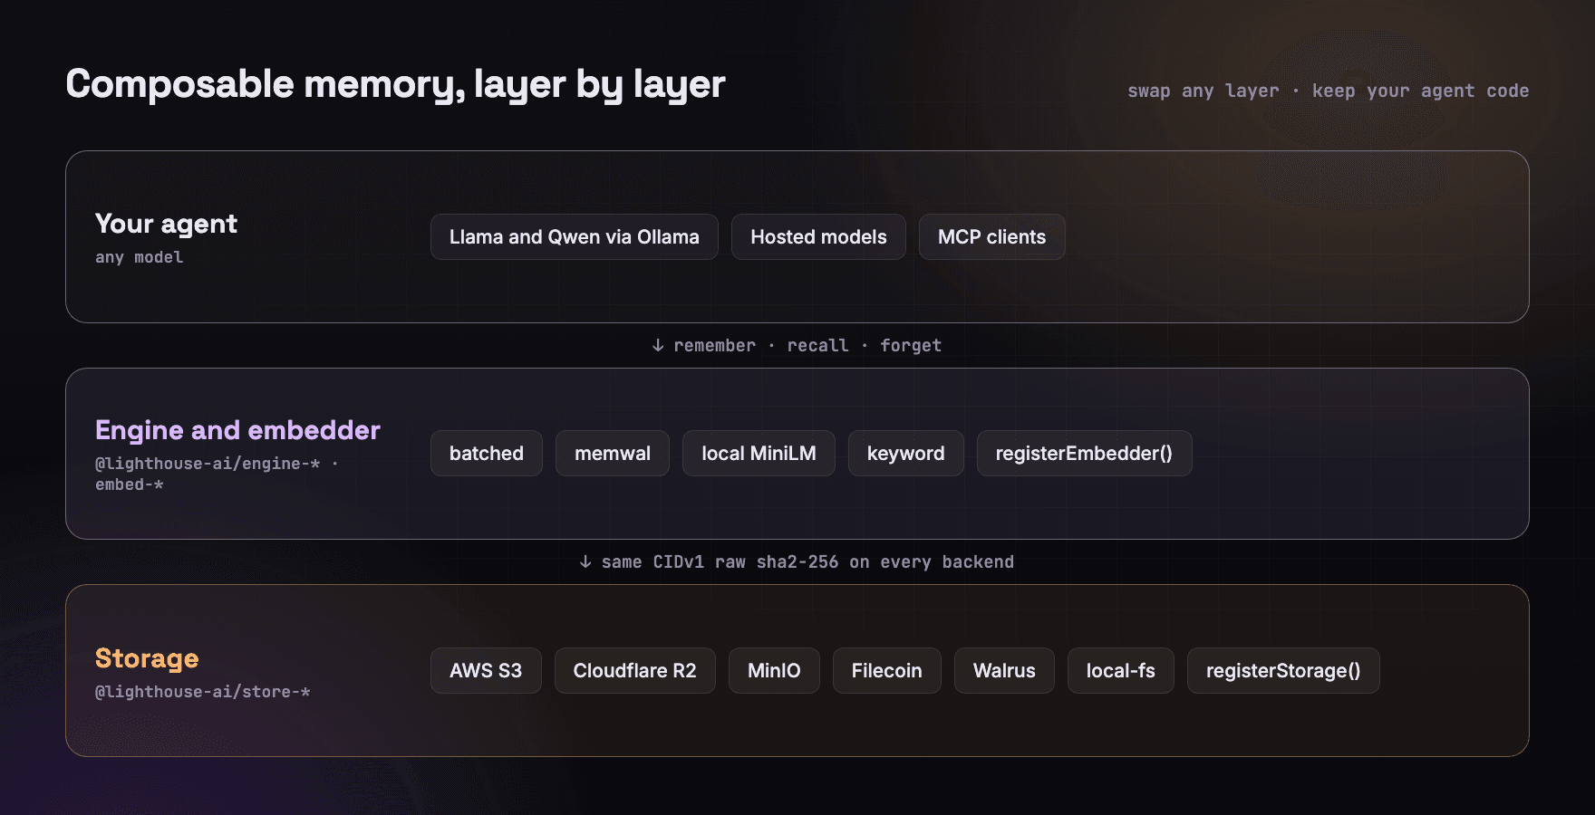Choose the 'memwal' engine chip
The width and height of the screenshot is (1595, 815).
pyautogui.click(x=613, y=454)
